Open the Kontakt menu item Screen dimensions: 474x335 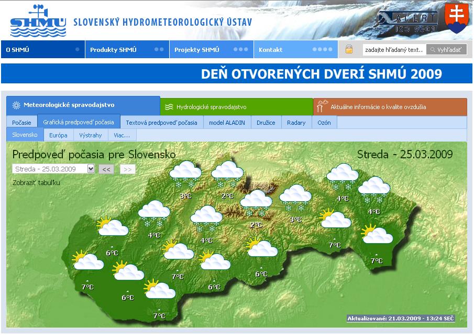[271, 50]
